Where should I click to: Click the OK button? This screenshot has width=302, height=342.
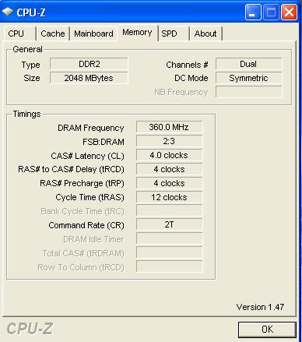[x=267, y=330]
